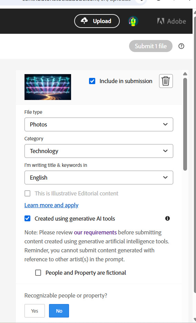Viewport: 196px width, 323px height.
Task: Click the generative AI info icon
Action: point(168,218)
